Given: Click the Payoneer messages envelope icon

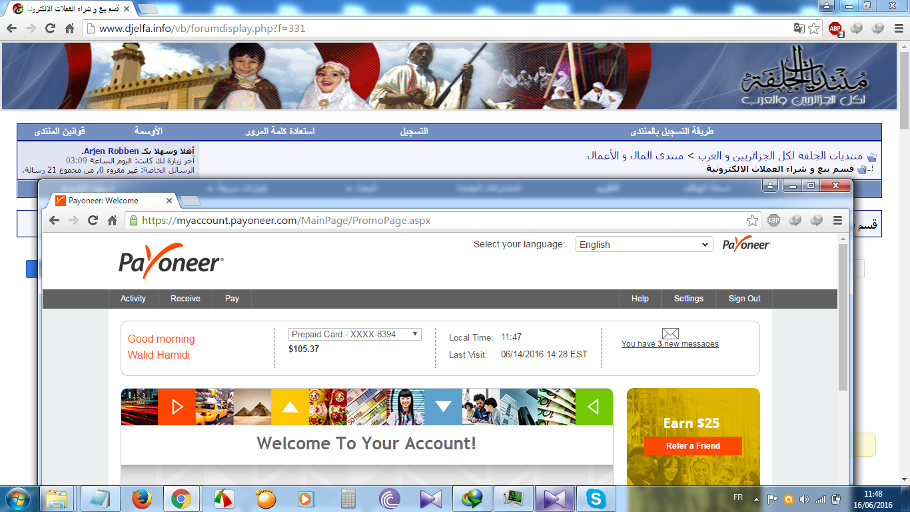Looking at the screenshot, I should click(x=670, y=333).
